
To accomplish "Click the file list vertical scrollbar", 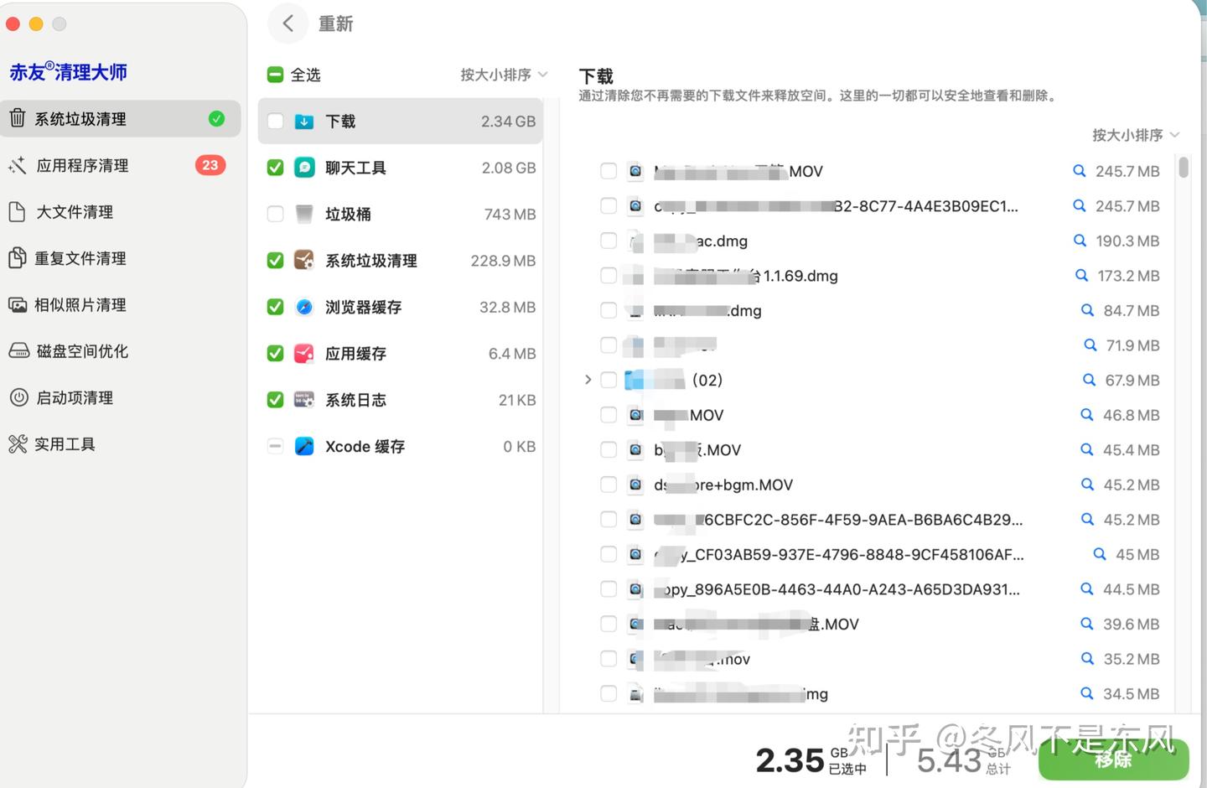I will (1183, 167).
